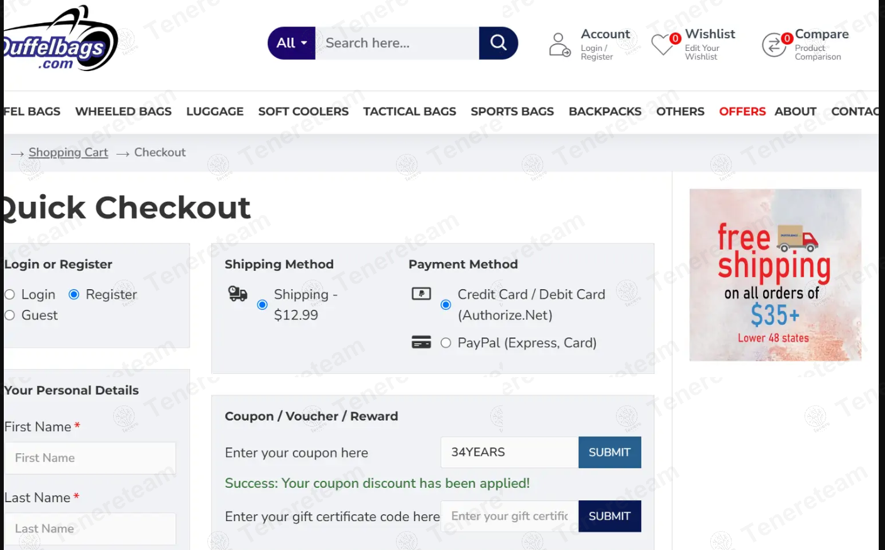Select the Login radio option

9,294
